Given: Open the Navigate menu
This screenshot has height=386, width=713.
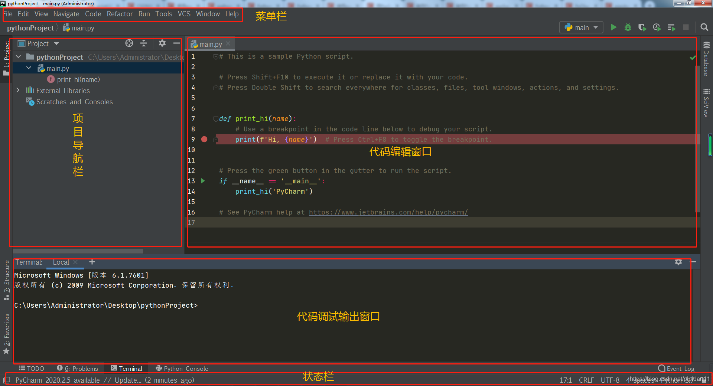Looking at the screenshot, I should pos(66,14).
